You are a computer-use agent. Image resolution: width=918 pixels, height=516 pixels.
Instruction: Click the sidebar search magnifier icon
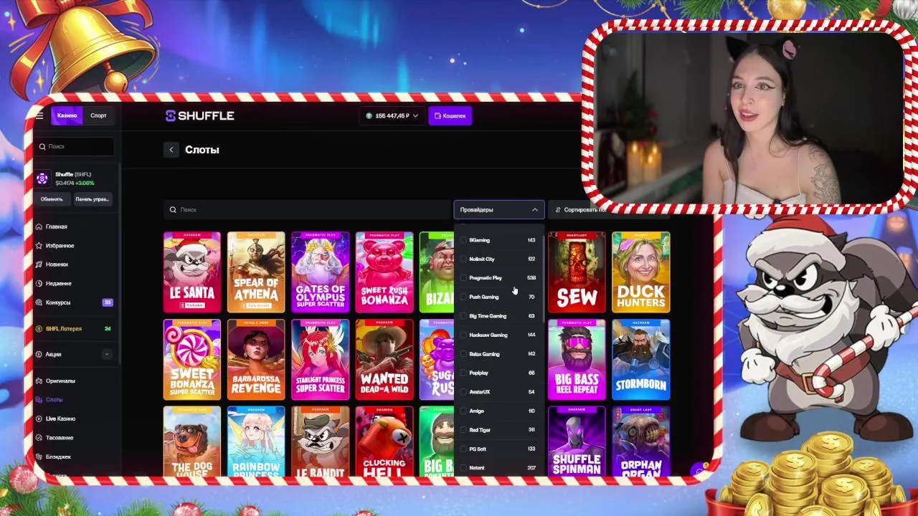click(42, 146)
